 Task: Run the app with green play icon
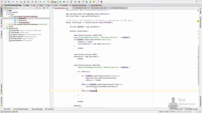pos(61,2)
